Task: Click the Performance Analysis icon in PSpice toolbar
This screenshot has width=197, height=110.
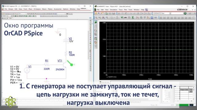Action: tap(129, 18)
